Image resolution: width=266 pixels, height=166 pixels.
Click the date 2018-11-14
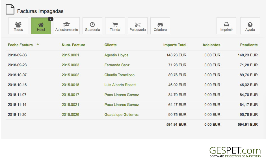tap(17, 105)
